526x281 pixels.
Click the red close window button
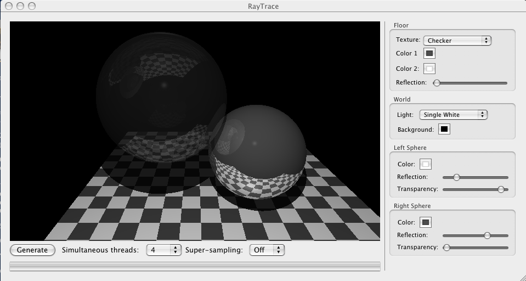click(x=8, y=6)
